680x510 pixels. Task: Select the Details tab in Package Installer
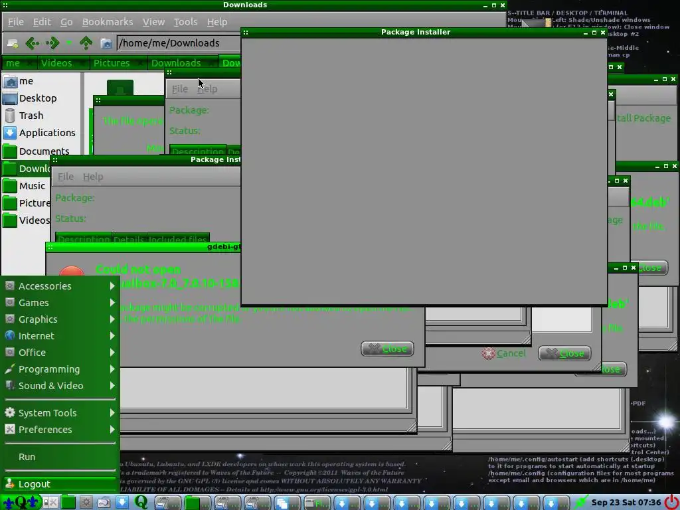(129, 239)
